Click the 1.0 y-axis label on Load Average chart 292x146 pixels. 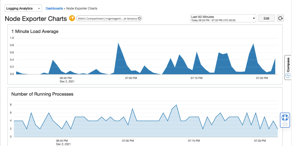tap(12, 38)
